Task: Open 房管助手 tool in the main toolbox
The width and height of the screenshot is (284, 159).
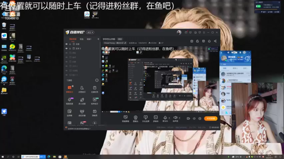Action: [x=82, y=89]
